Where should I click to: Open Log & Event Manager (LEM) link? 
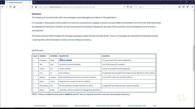coord(136,106)
